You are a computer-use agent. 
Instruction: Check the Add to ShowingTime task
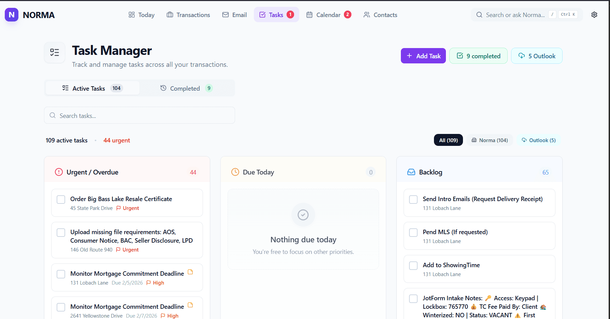[x=413, y=265]
